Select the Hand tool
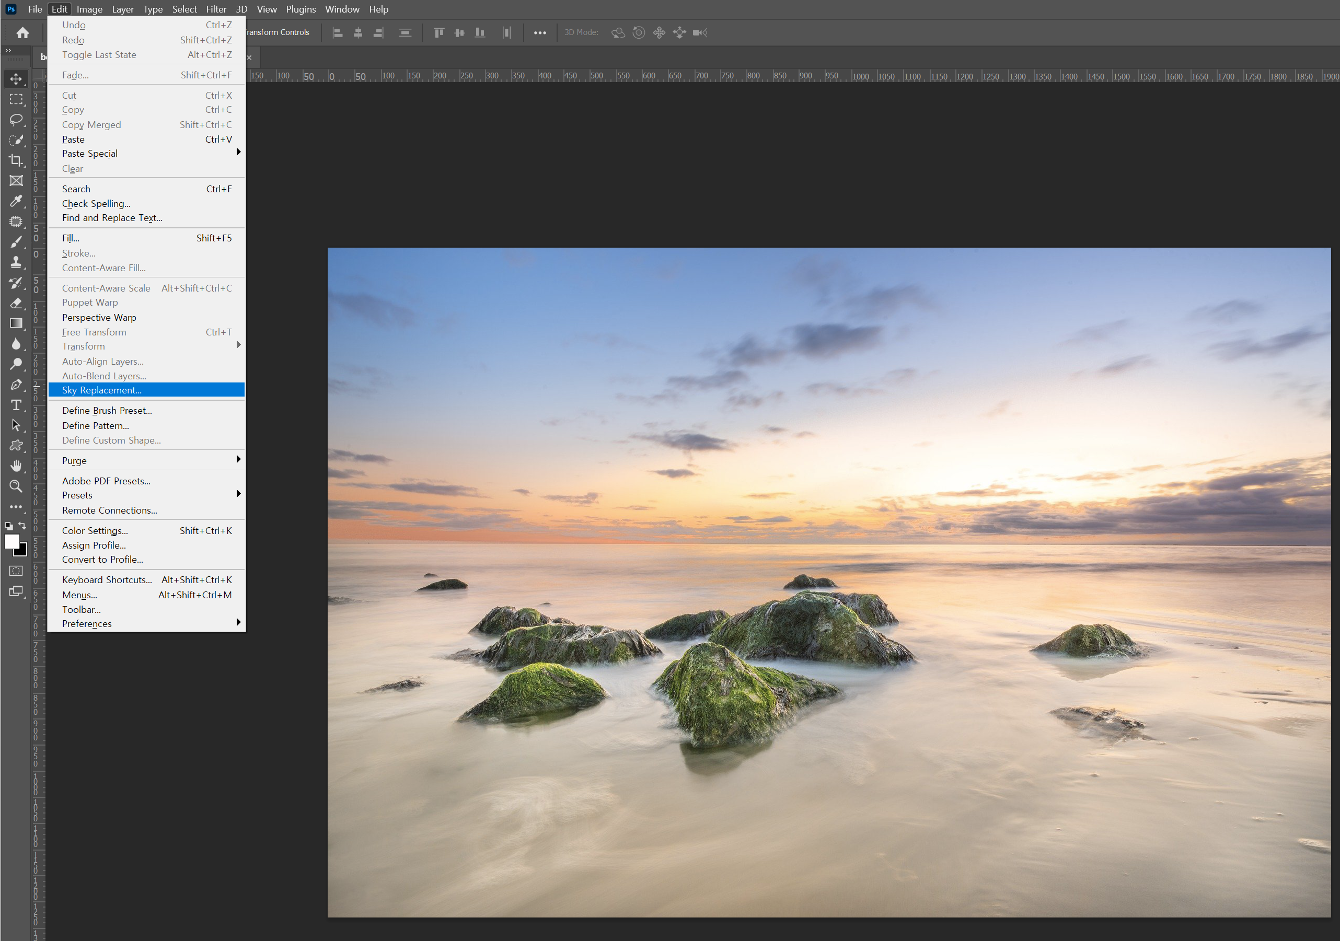The height and width of the screenshot is (941, 1340). coord(16,466)
